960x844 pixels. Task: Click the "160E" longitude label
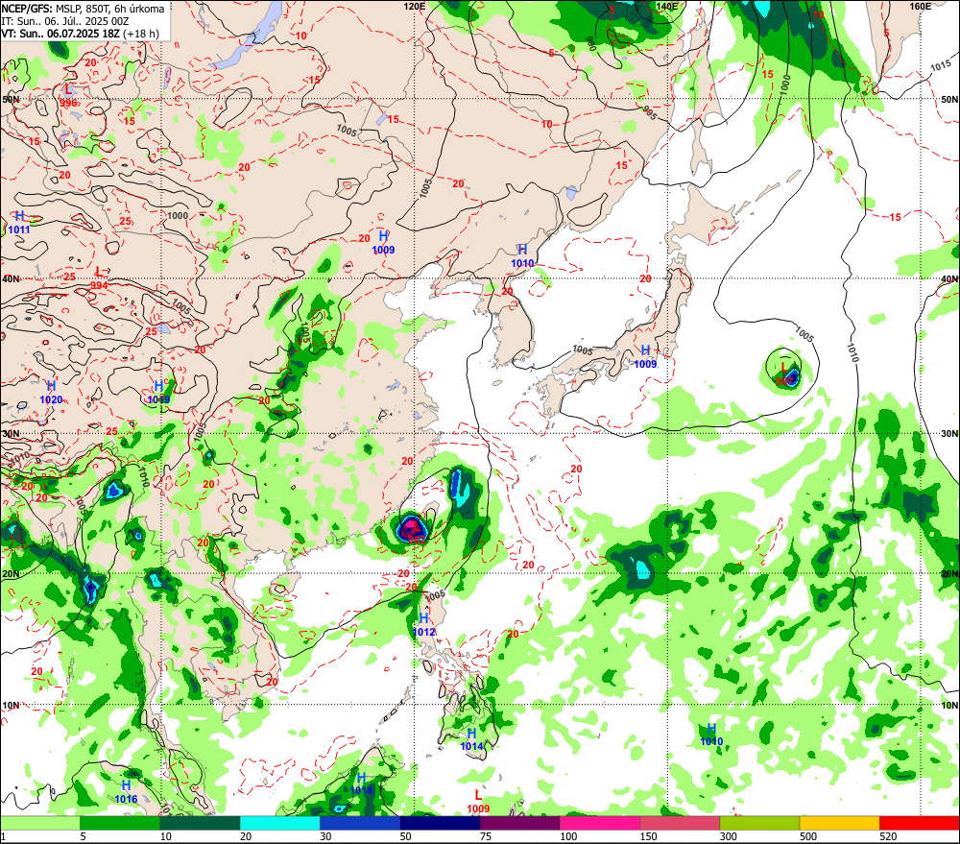(921, 6)
